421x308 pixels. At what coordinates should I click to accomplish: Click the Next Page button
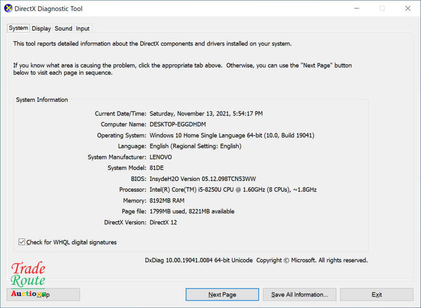(x=222, y=294)
